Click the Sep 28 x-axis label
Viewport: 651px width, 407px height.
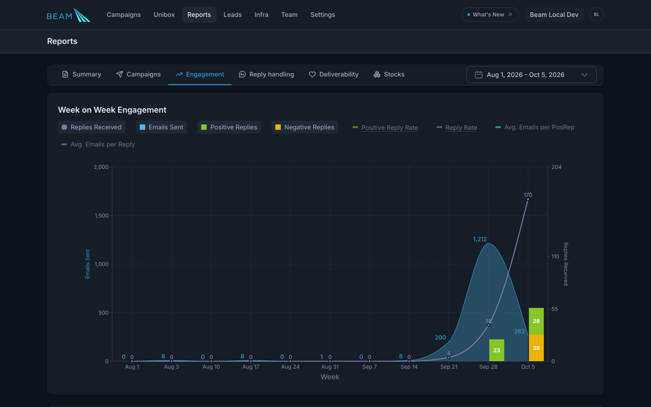tap(488, 367)
